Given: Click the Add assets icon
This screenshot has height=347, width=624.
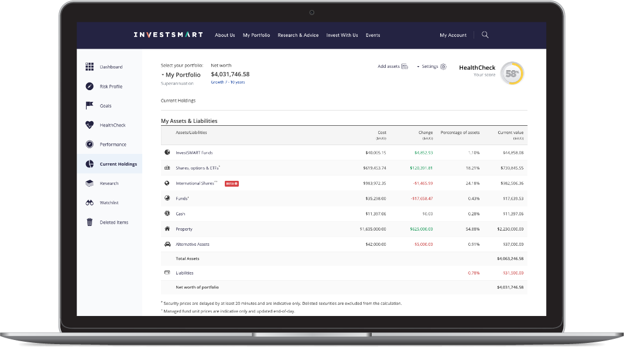Looking at the screenshot, I should pos(404,67).
